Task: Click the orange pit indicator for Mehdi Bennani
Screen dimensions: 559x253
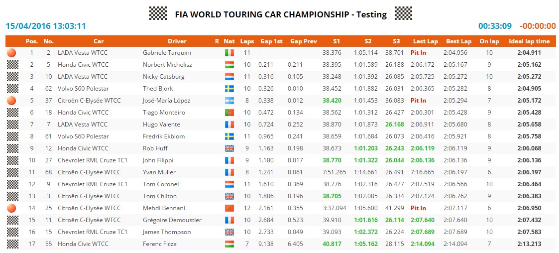Action: (x=12, y=208)
